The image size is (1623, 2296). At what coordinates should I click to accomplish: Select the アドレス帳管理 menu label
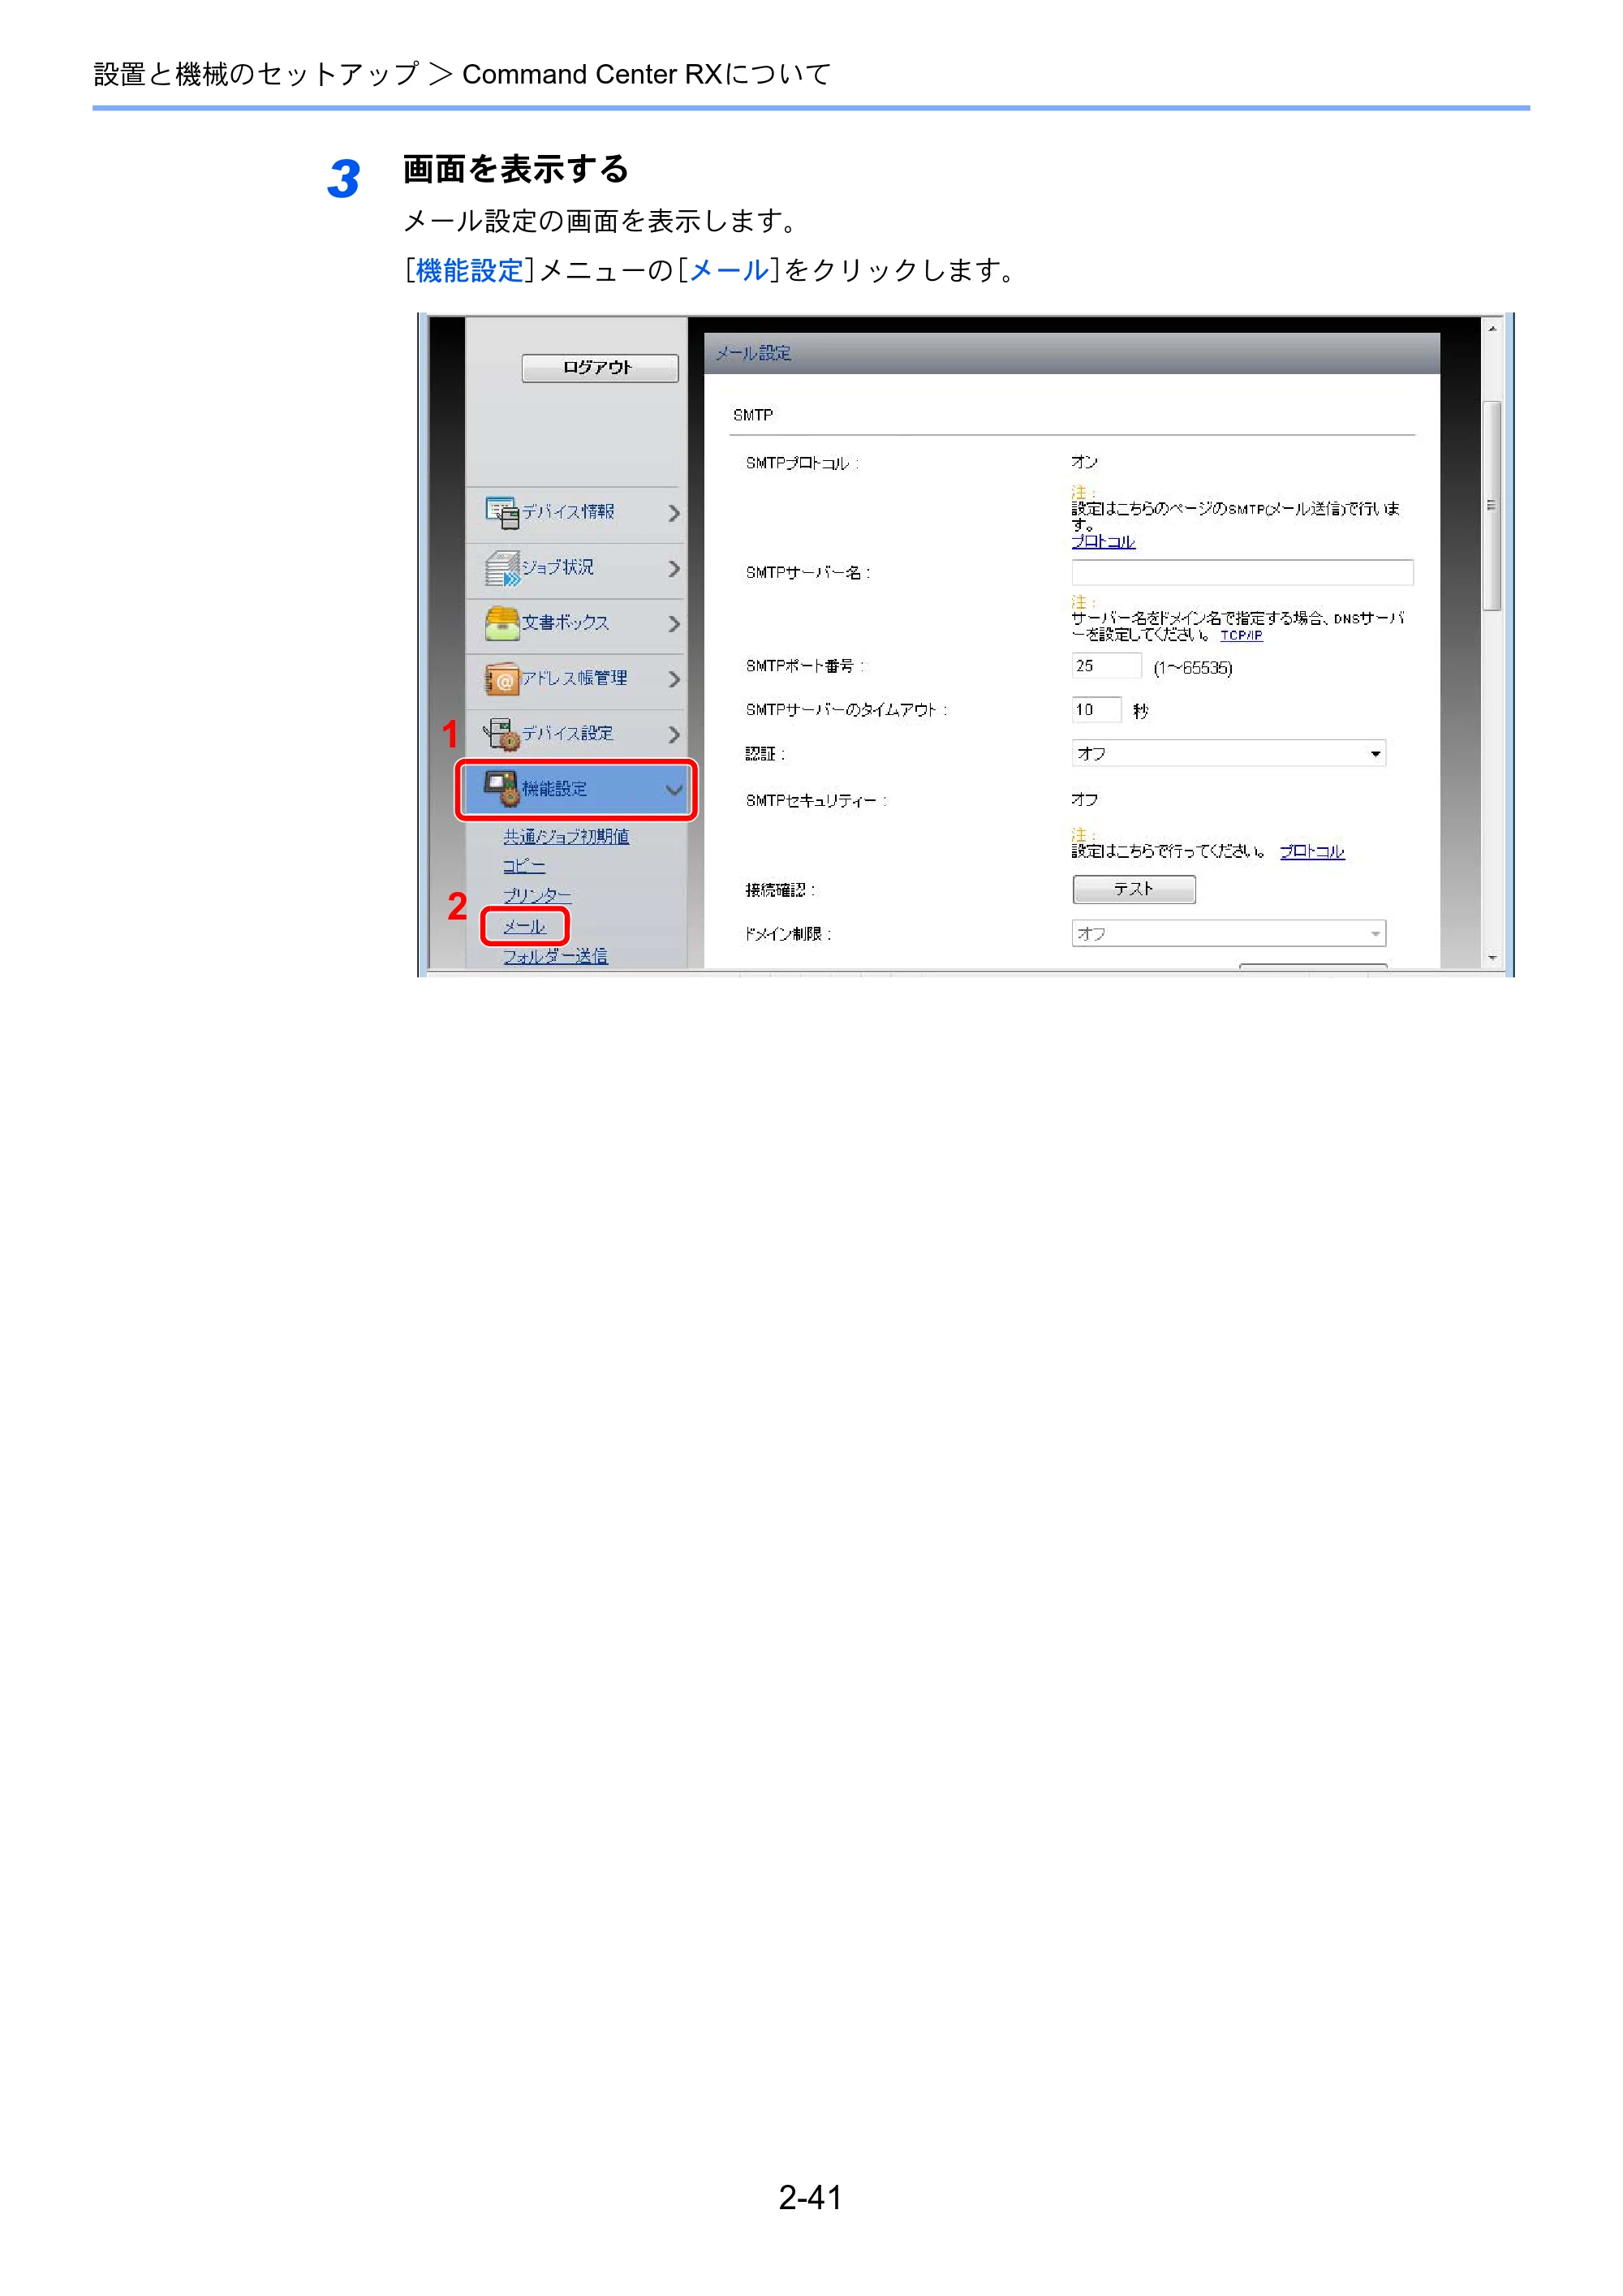click(575, 679)
